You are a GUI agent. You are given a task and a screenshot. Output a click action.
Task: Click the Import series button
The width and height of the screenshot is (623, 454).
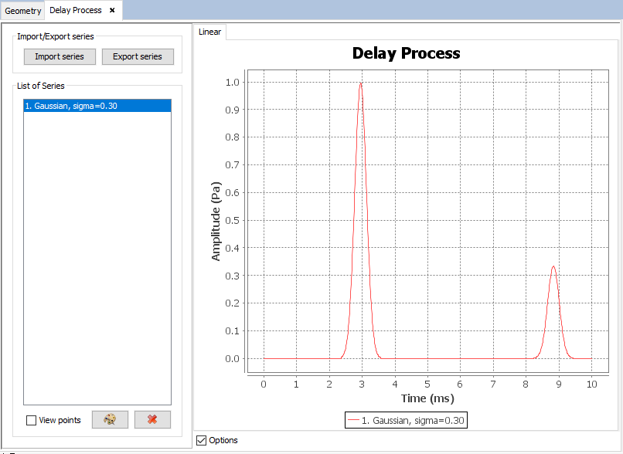click(60, 57)
